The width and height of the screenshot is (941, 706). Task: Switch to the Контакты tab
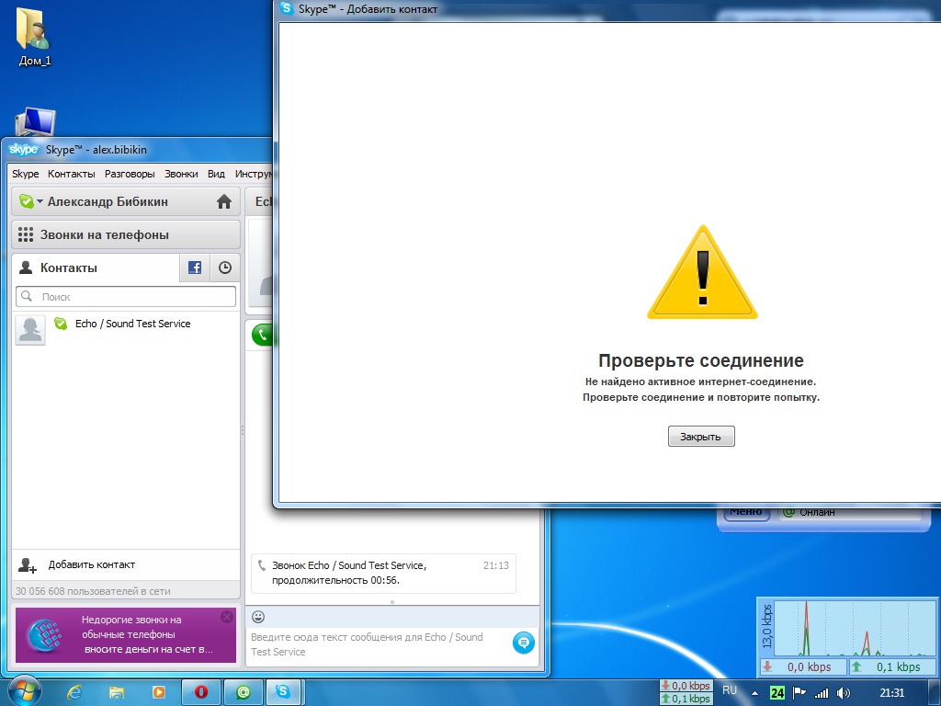[95, 268]
